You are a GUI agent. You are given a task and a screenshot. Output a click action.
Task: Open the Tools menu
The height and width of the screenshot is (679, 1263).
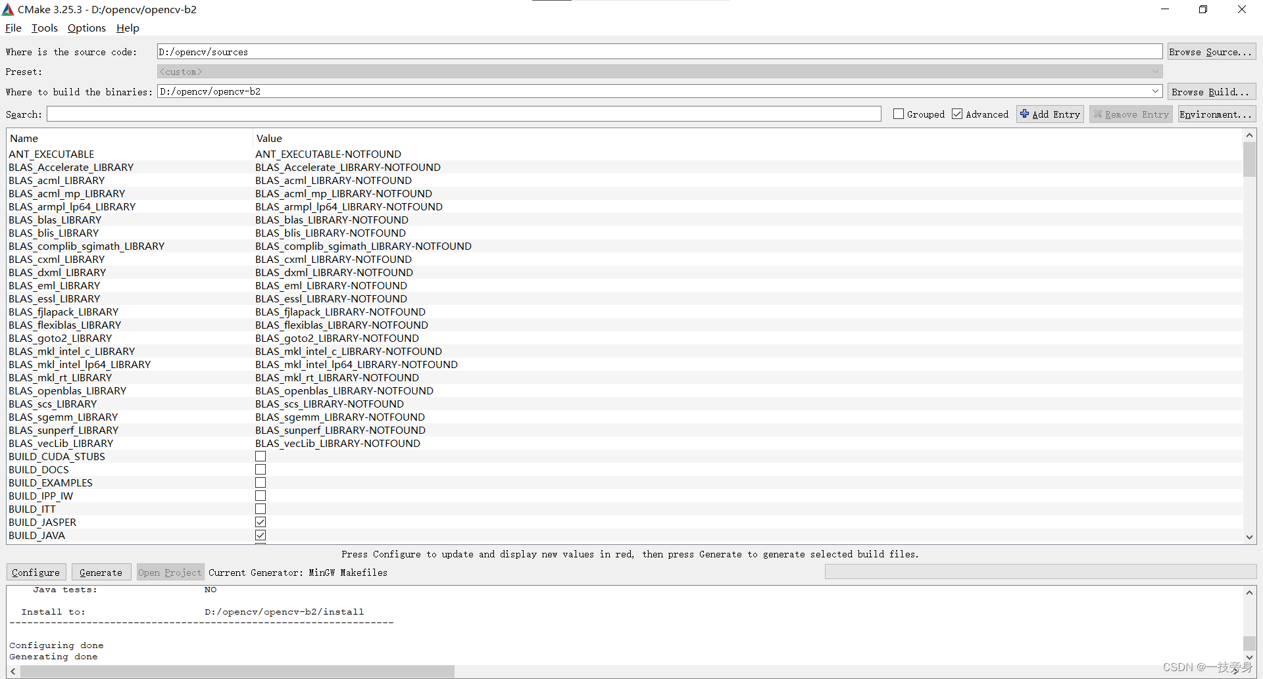pyautogui.click(x=44, y=28)
